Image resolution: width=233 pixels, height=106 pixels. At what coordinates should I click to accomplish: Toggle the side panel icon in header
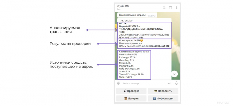(170, 8)
